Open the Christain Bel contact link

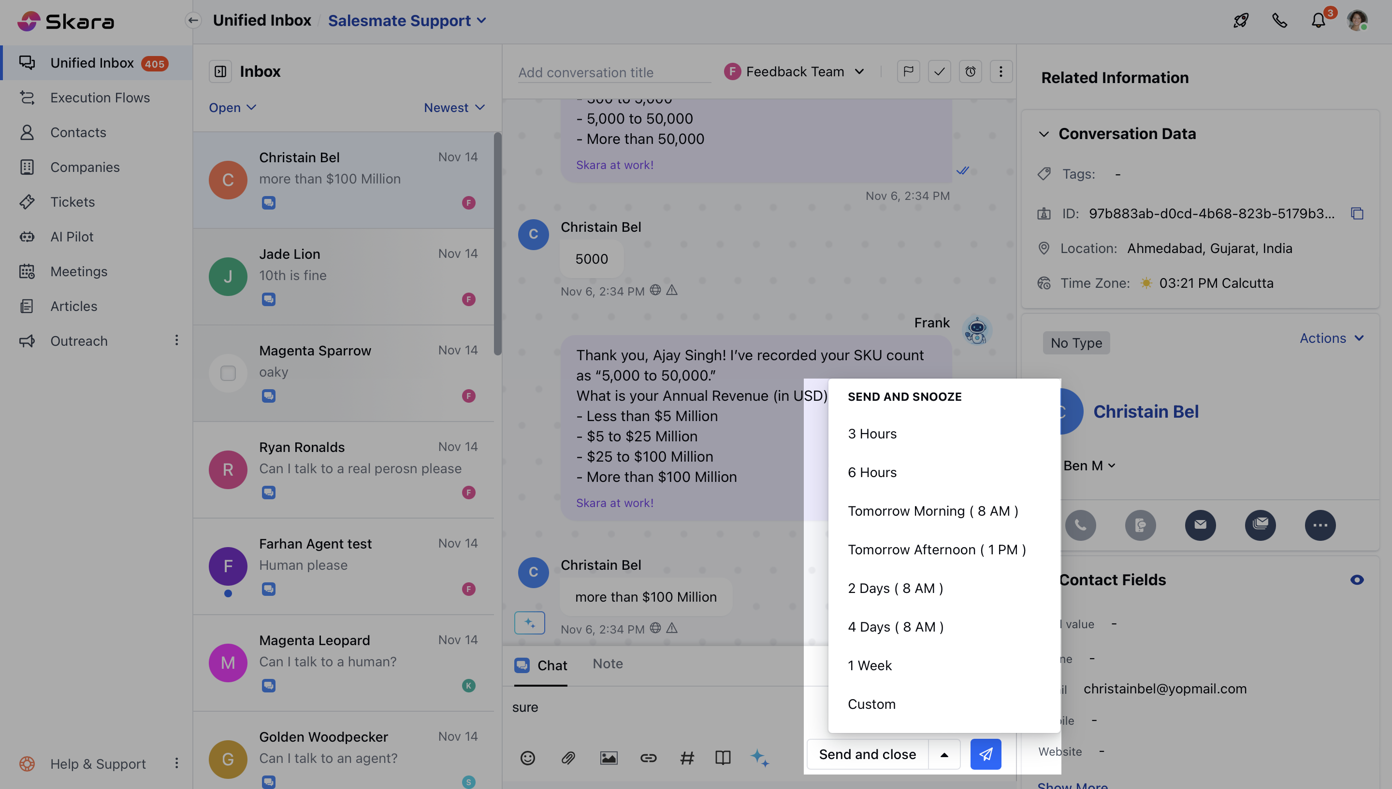[1145, 411]
